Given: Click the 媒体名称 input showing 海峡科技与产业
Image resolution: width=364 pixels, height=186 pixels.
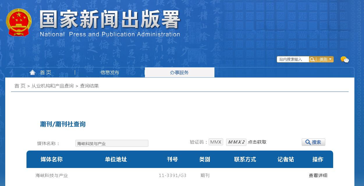Looking at the screenshot, I should tap(112, 143).
